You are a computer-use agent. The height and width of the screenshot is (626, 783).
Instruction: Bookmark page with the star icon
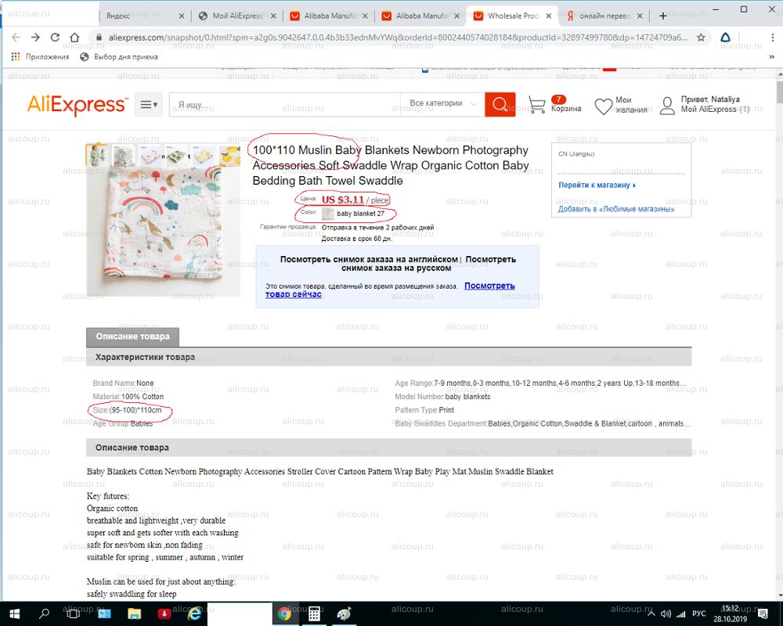coord(701,38)
